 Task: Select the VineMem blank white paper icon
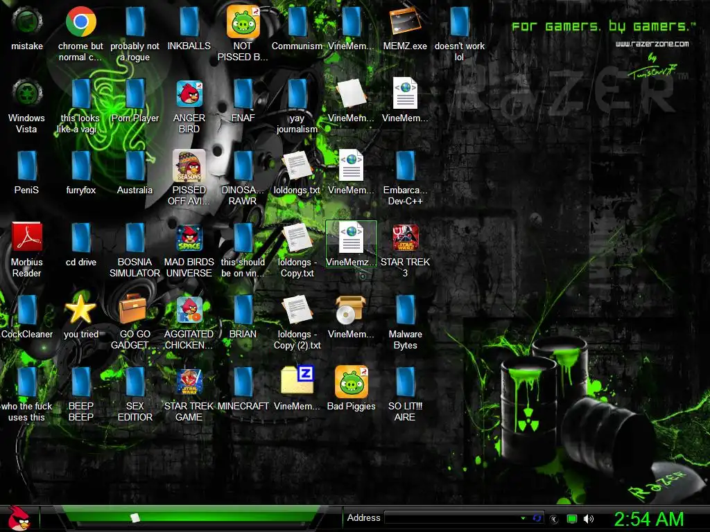pyautogui.click(x=351, y=94)
